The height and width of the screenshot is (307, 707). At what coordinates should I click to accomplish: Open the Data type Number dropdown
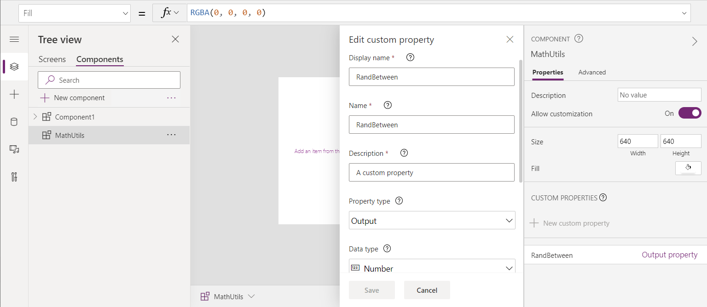coord(432,268)
